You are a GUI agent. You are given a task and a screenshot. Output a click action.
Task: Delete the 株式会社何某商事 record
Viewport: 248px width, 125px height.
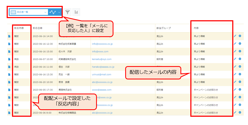click(240, 43)
